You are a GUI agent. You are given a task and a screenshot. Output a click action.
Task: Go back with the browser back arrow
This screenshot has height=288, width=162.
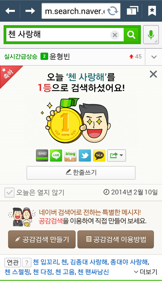click(10, 11)
